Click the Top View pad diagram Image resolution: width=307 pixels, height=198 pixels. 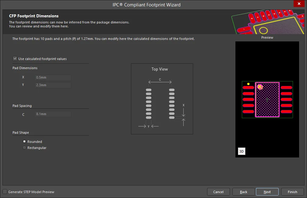coord(162,99)
